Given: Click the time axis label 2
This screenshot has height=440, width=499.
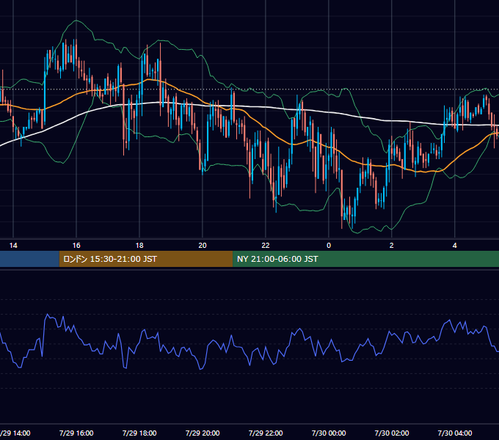Looking at the screenshot, I should click(x=392, y=246).
